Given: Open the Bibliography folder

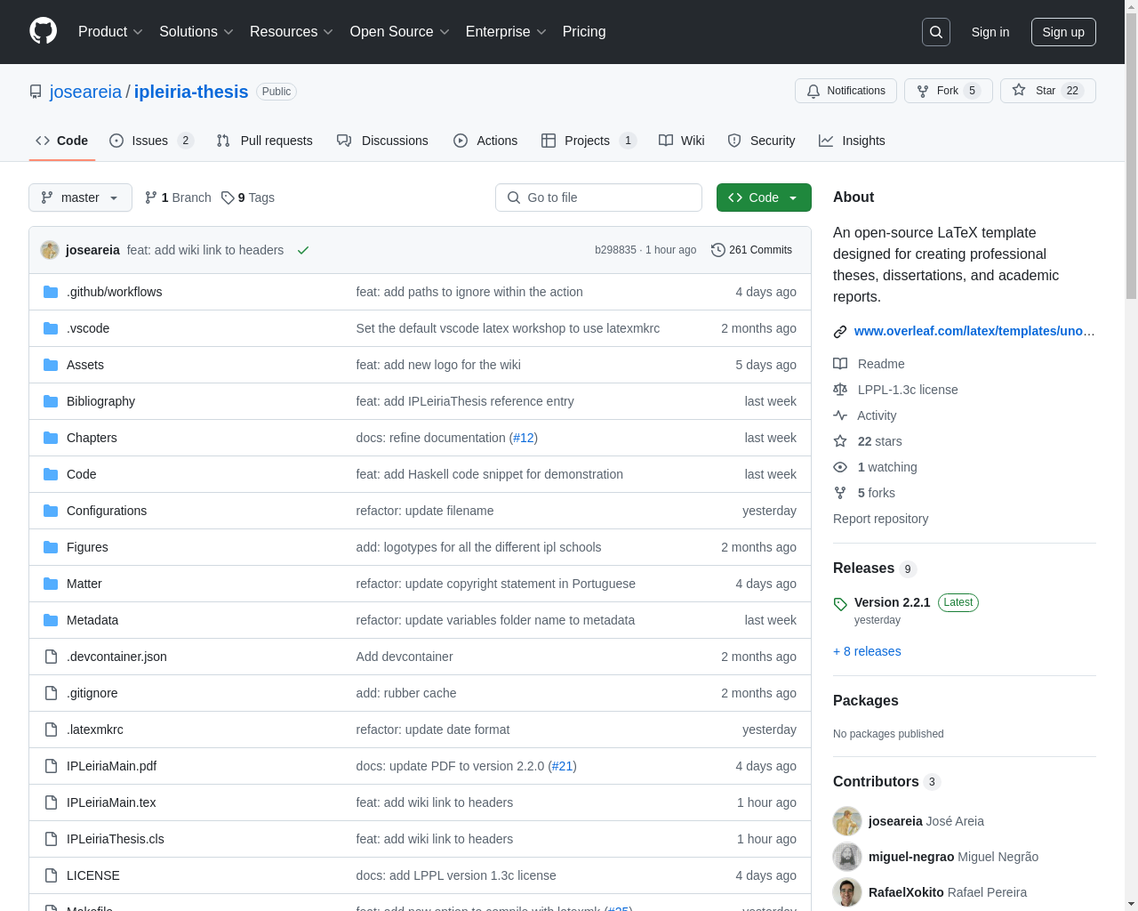Looking at the screenshot, I should click(x=100, y=401).
